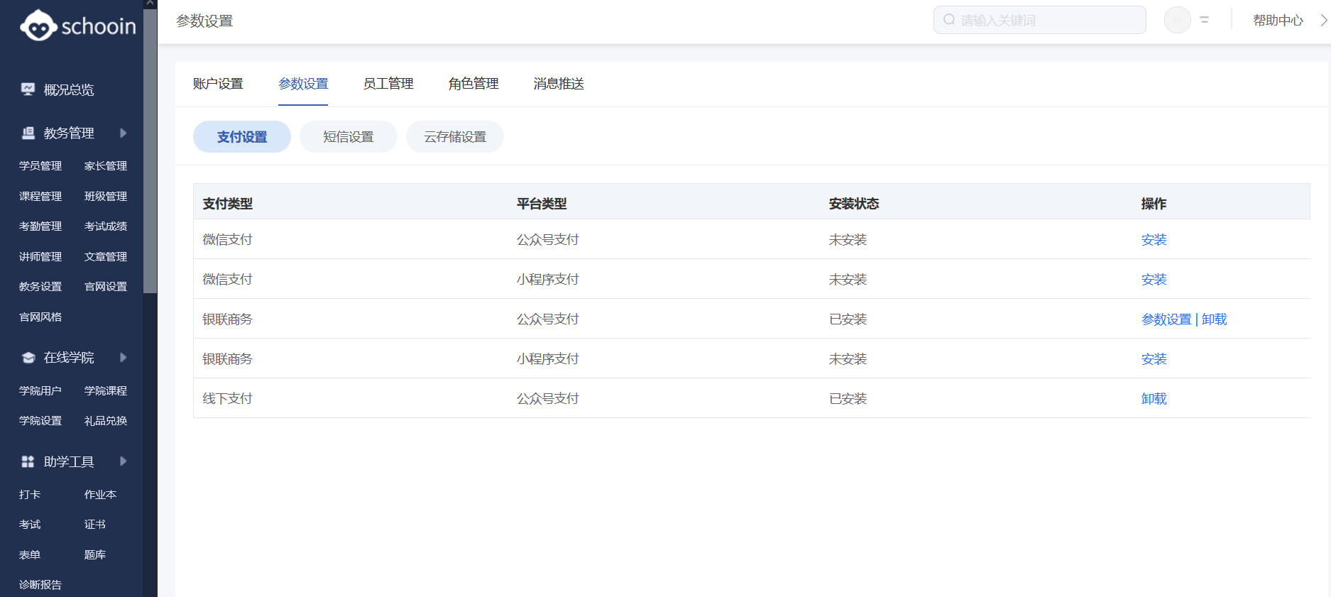Collapse the 教务管理 section arrow

point(123,133)
